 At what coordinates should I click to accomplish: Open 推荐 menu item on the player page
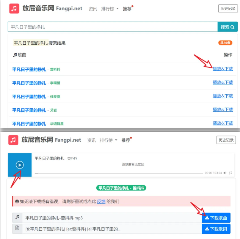pos(125,140)
